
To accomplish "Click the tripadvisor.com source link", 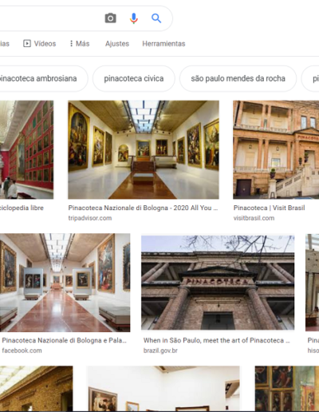I will click(x=90, y=218).
